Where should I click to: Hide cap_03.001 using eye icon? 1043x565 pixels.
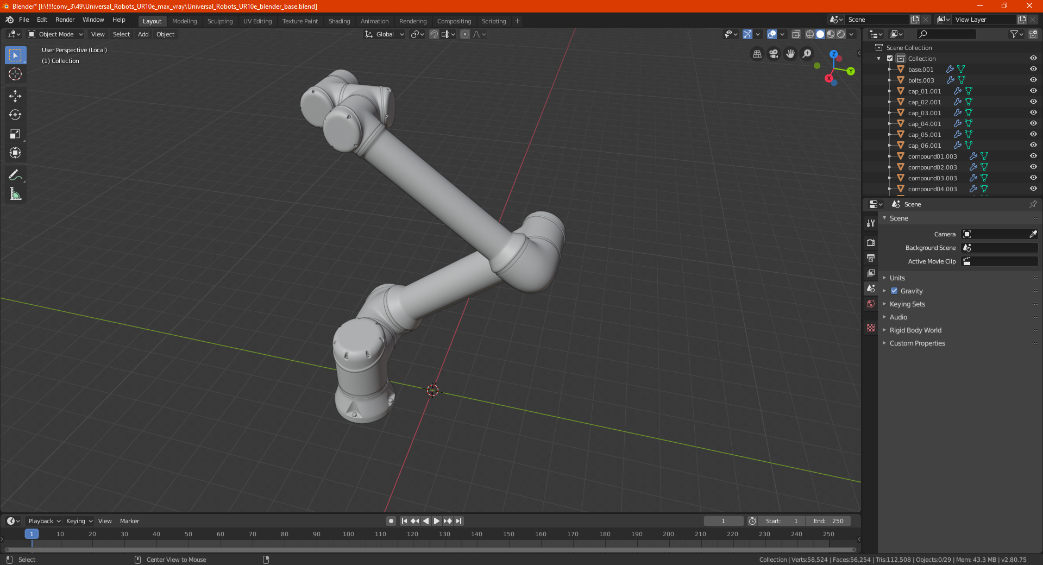(1033, 112)
